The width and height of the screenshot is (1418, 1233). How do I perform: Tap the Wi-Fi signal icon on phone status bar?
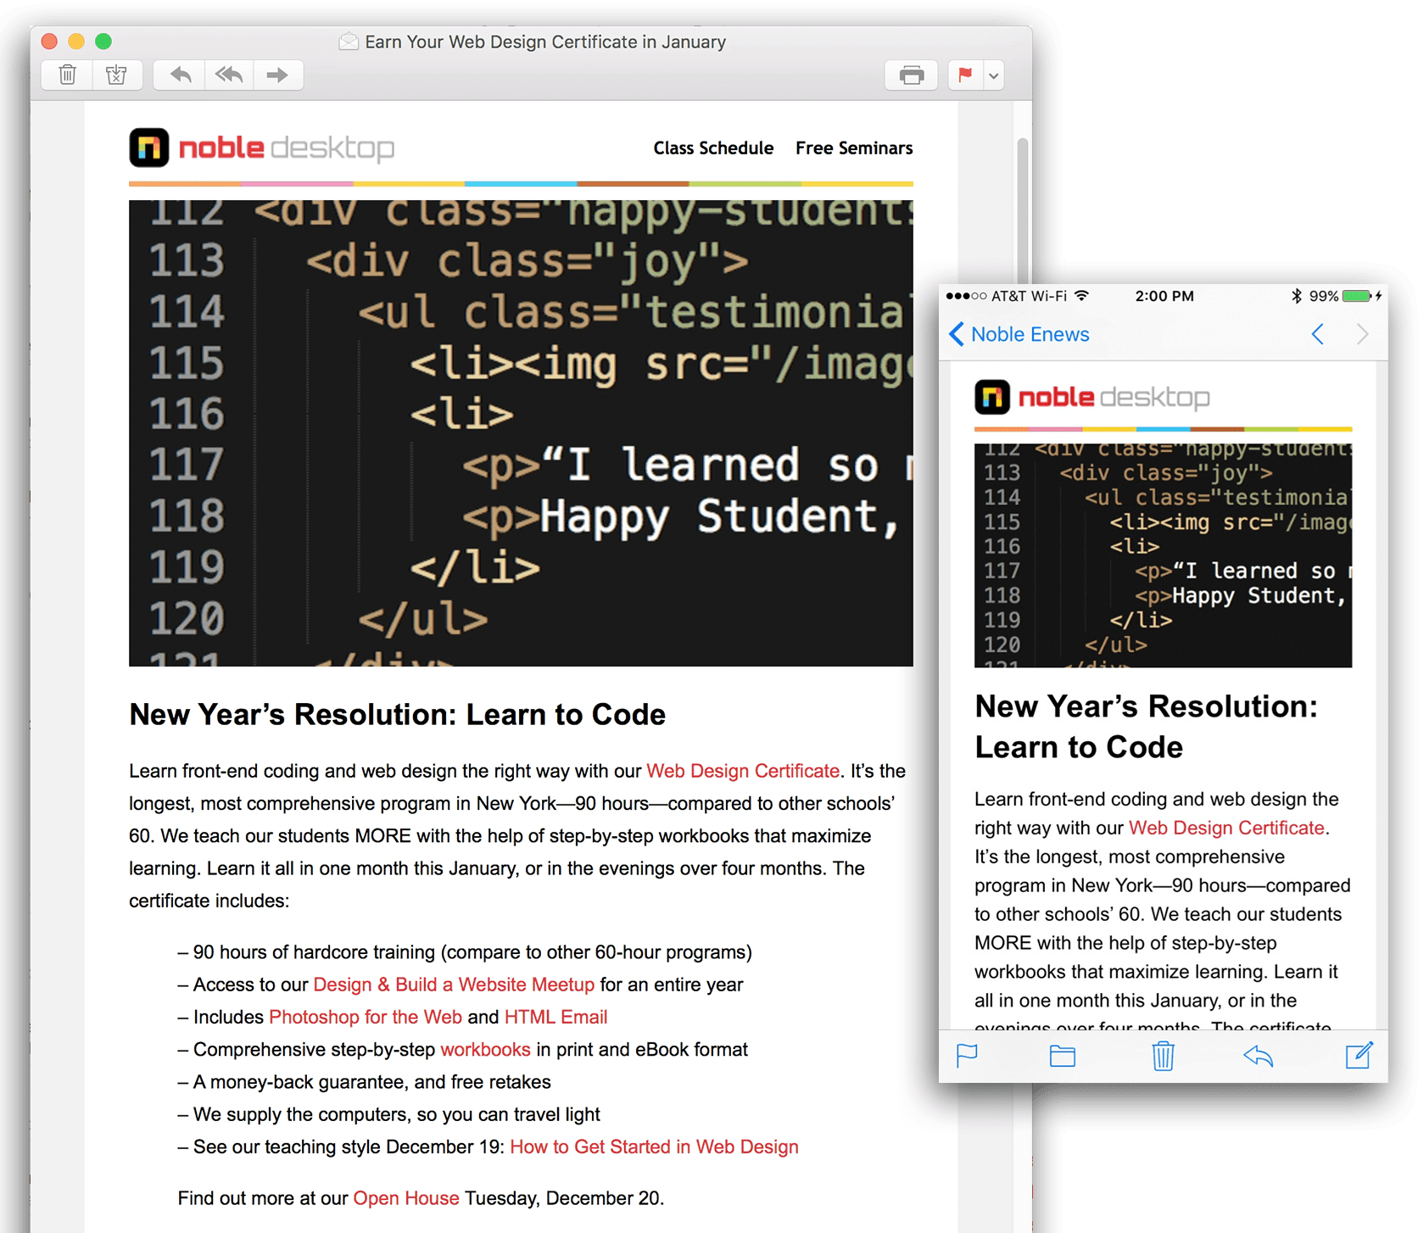(1081, 296)
